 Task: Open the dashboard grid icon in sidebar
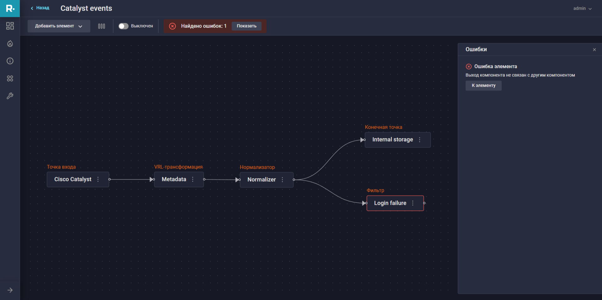(10, 26)
